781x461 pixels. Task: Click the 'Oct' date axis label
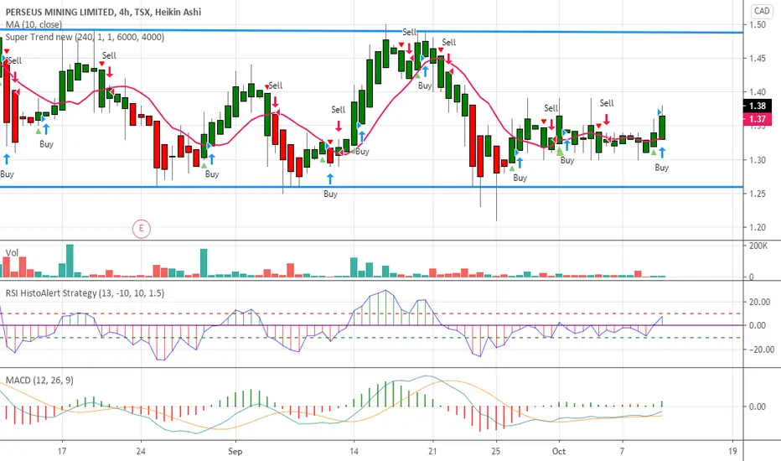click(x=559, y=451)
